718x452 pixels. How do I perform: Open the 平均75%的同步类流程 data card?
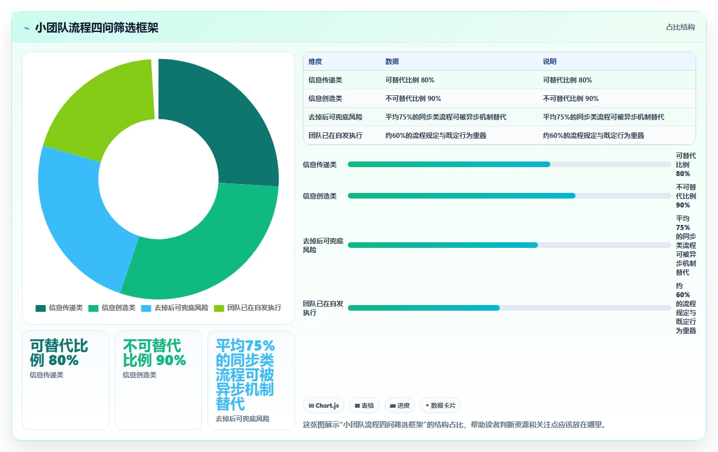tap(251, 380)
